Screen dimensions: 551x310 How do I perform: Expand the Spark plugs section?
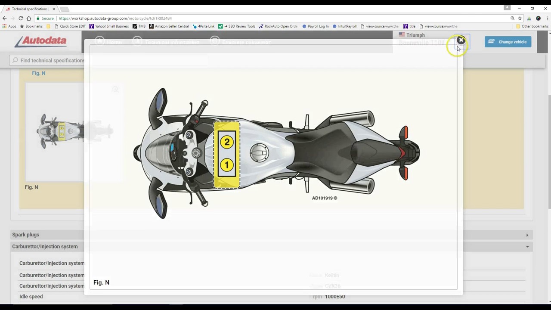[x=272, y=235]
